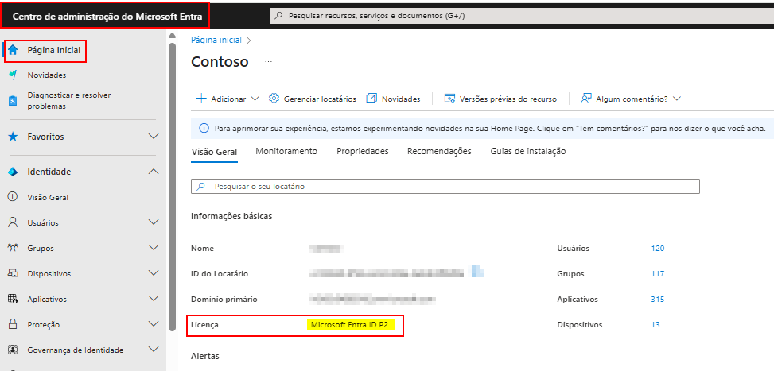Click the Usuários person icon
The image size is (774, 371).
click(x=13, y=222)
